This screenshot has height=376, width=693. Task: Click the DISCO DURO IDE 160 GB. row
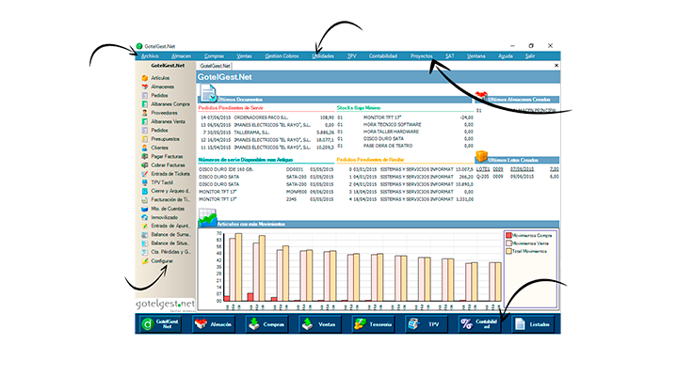(x=266, y=169)
